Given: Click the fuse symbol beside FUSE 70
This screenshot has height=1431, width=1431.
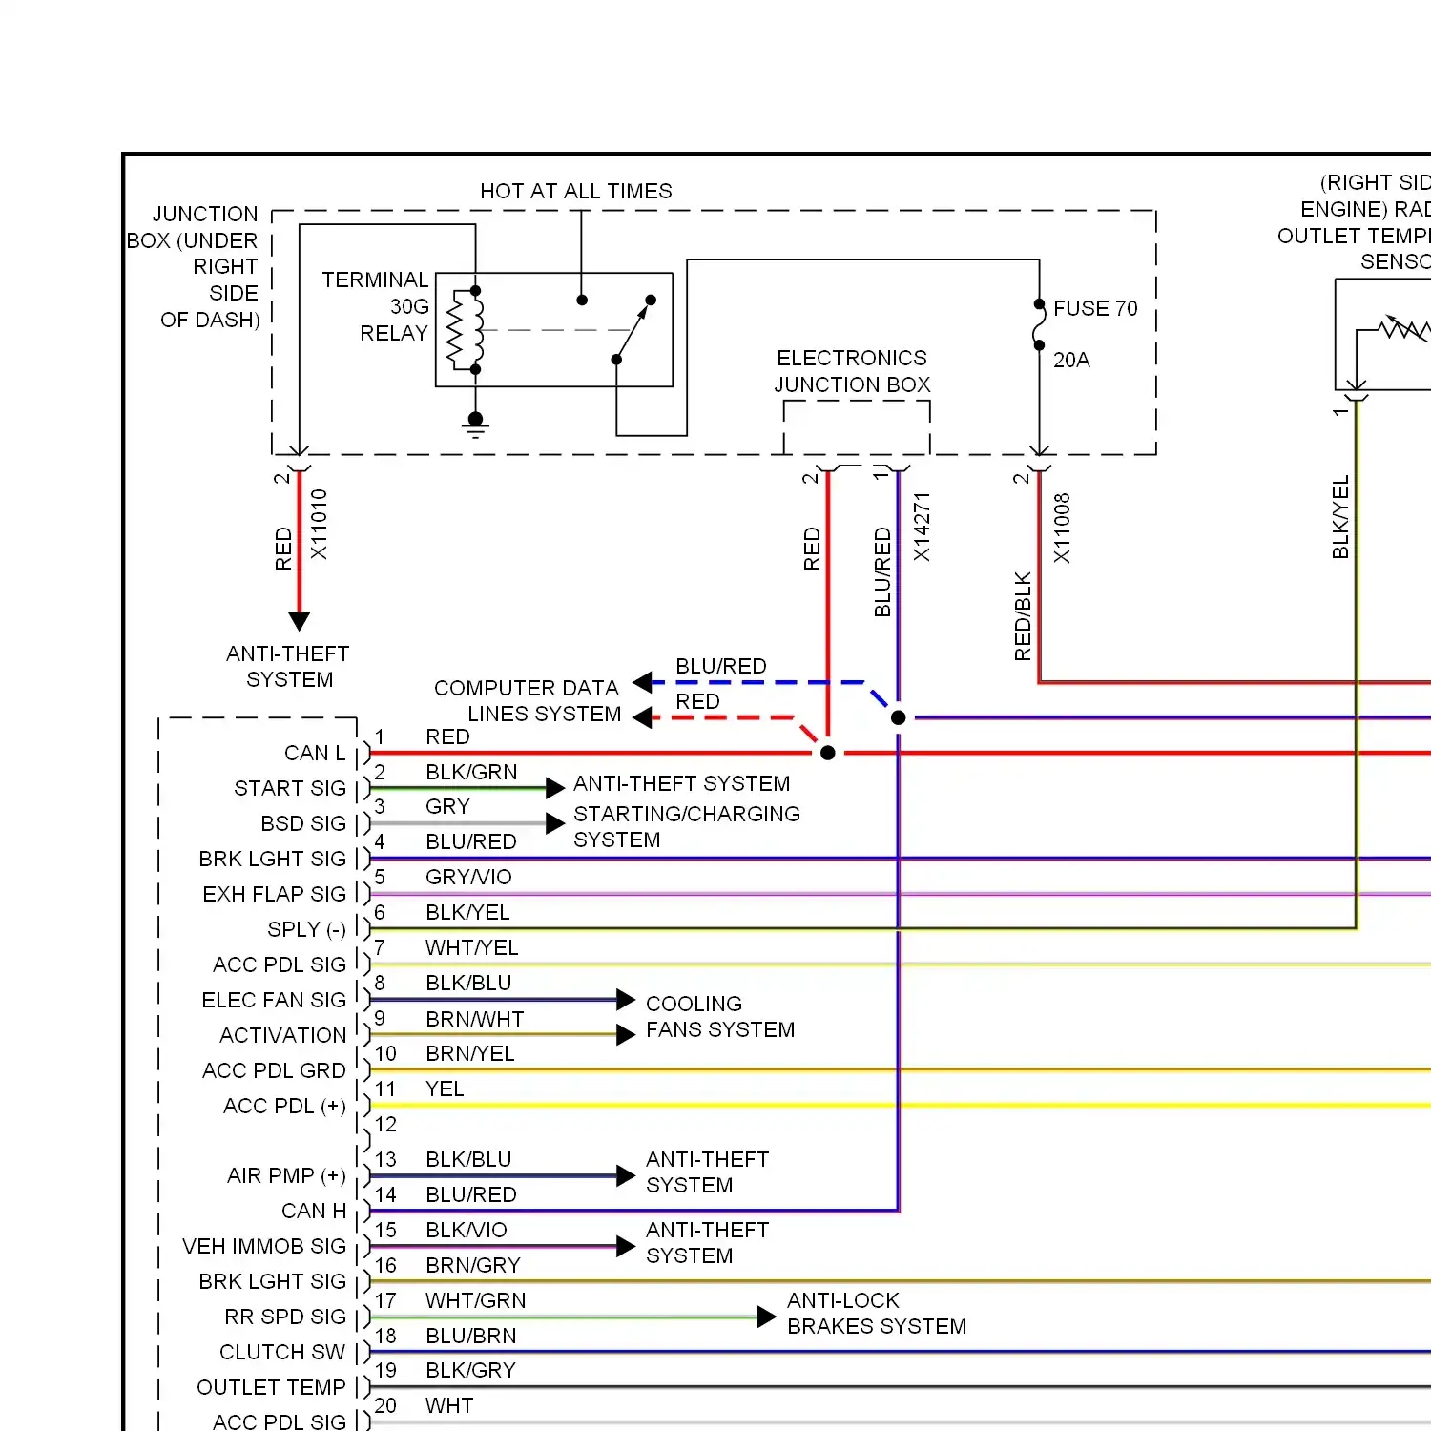Looking at the screenshot, I should tap(1039, 326).
